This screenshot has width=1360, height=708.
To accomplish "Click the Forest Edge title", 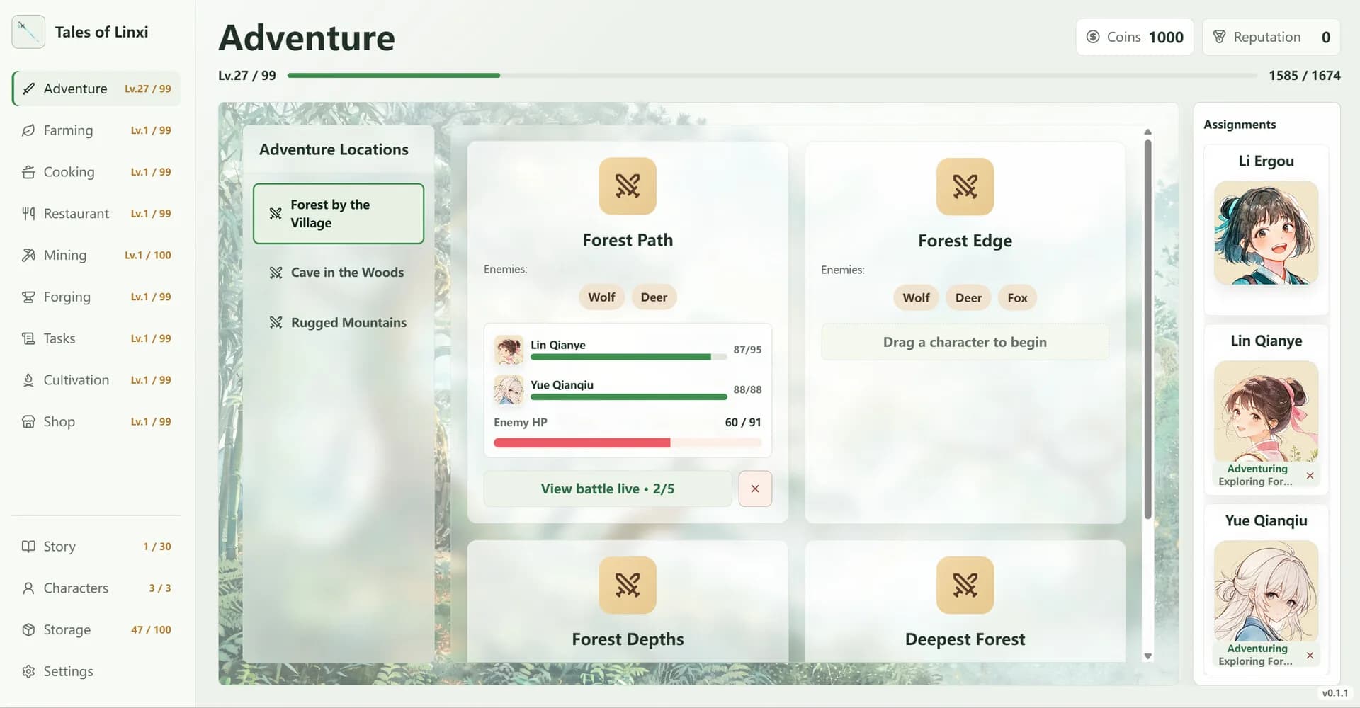I will click(965, 241).
